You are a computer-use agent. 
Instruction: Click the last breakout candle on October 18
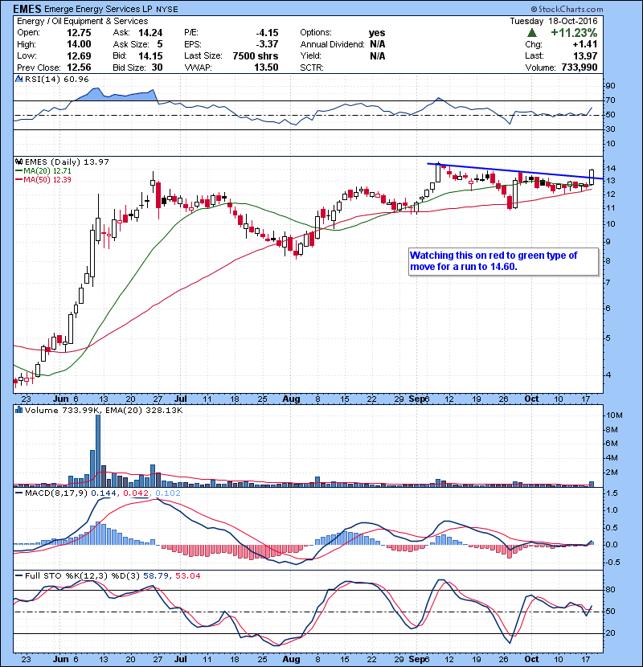click(592, 177)
